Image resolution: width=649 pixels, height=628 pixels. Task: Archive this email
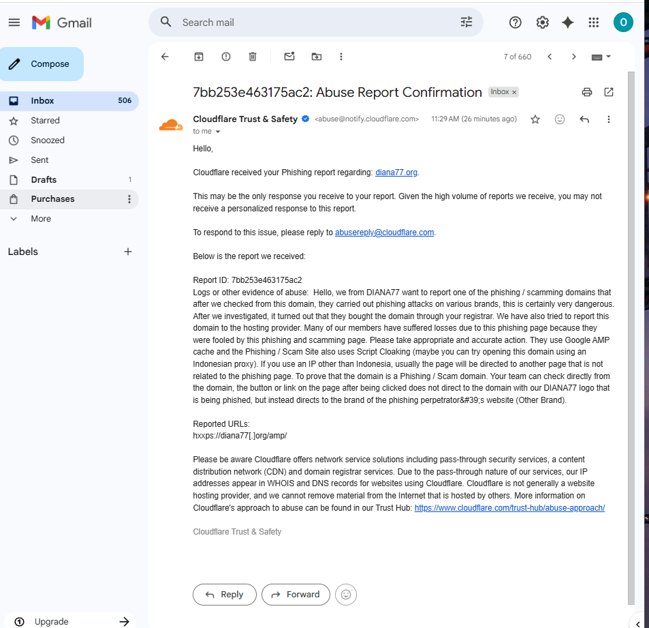(x=199, y=57)
